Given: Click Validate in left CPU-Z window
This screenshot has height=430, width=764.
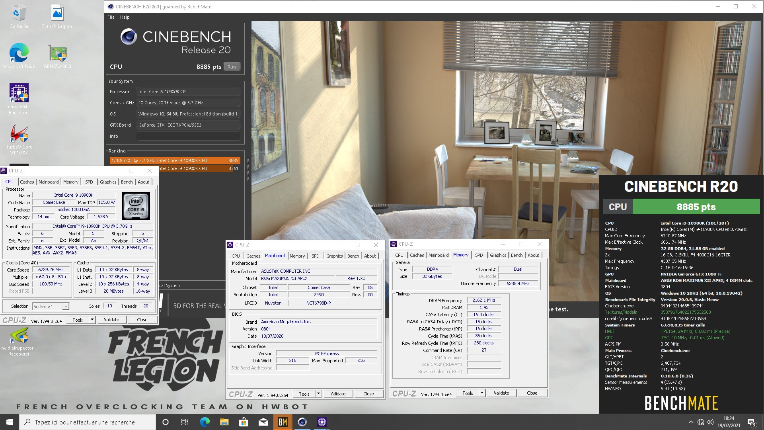Looking at the screenshot, I should (111, 320).
